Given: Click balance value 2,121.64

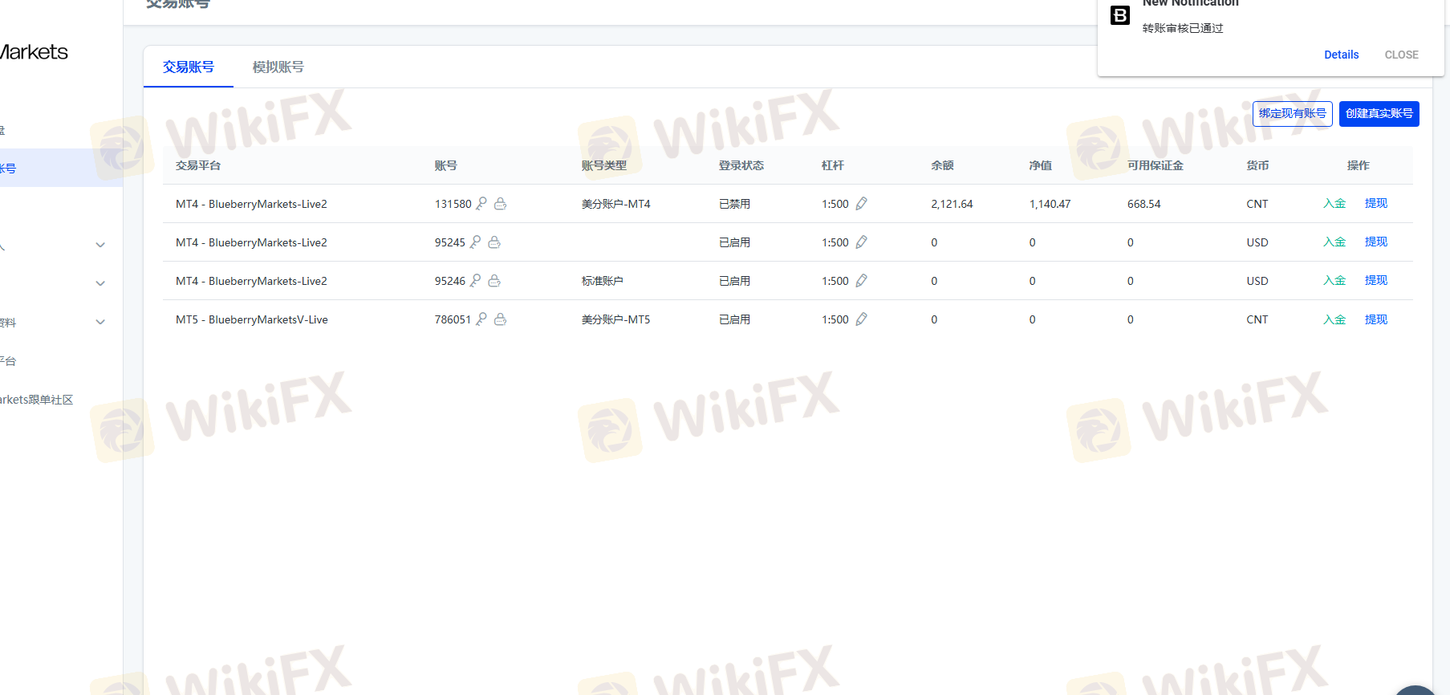Looking at the screenshot, I should [952, 204].
